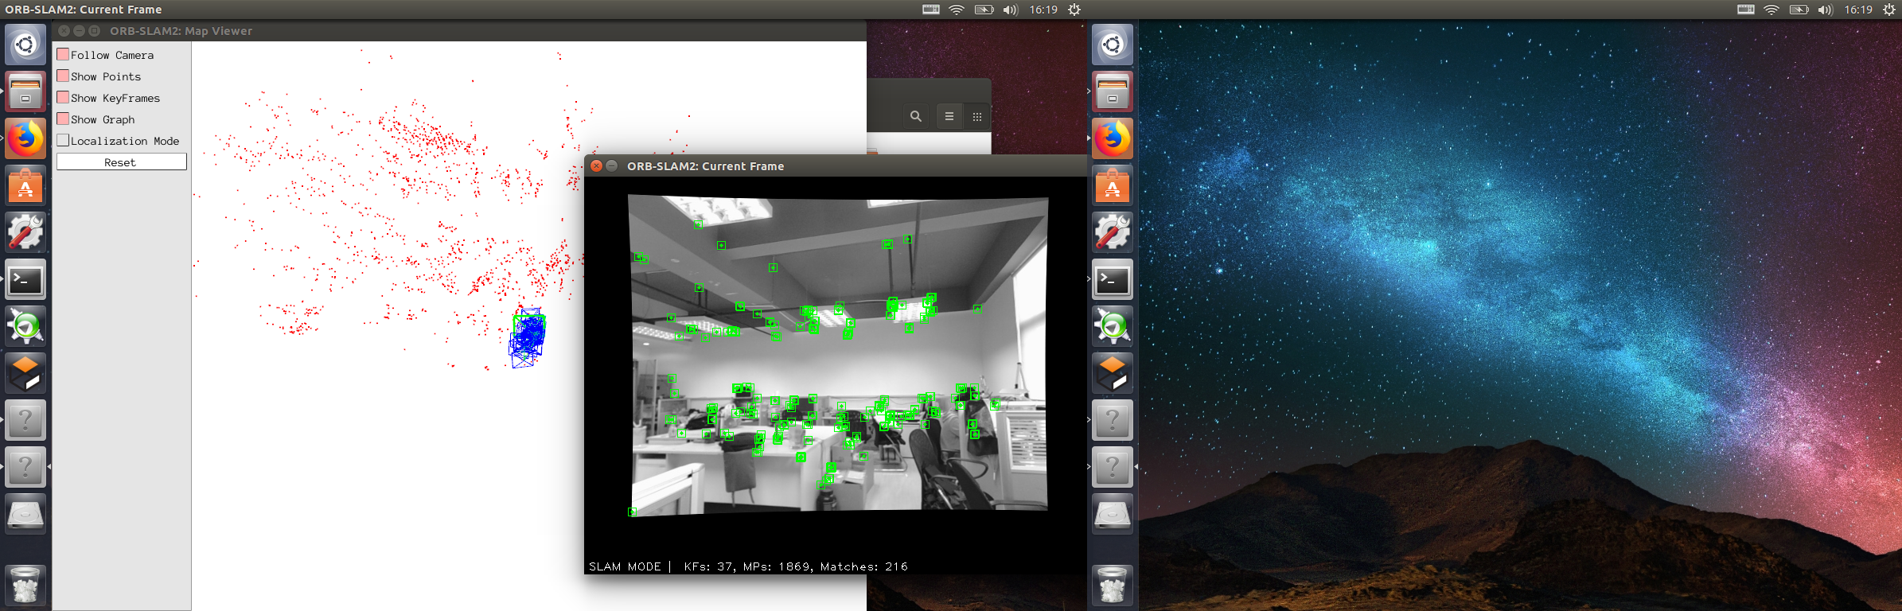The width and height of the screenshot is (1902, 611).
Task: Open Terminal in the launcher beside Map Viewer
Action: pyautogui.click(x=25, y=279)
